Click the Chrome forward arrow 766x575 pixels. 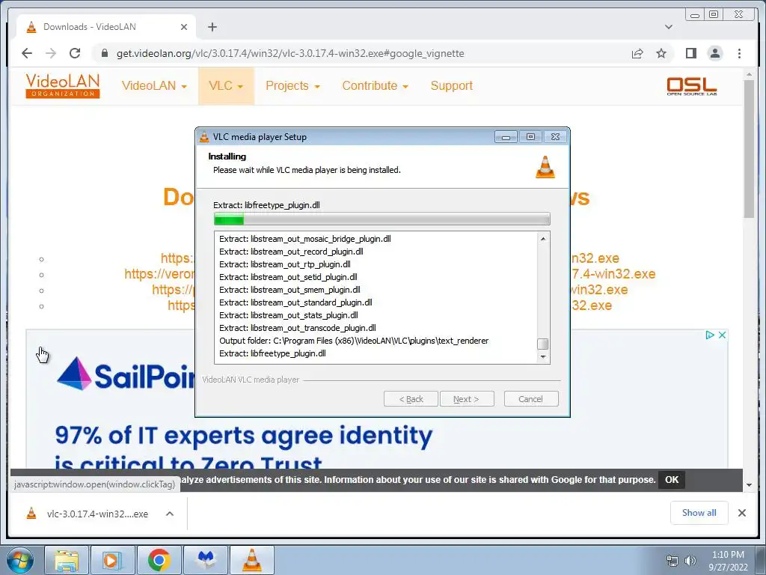click(51, 53)
